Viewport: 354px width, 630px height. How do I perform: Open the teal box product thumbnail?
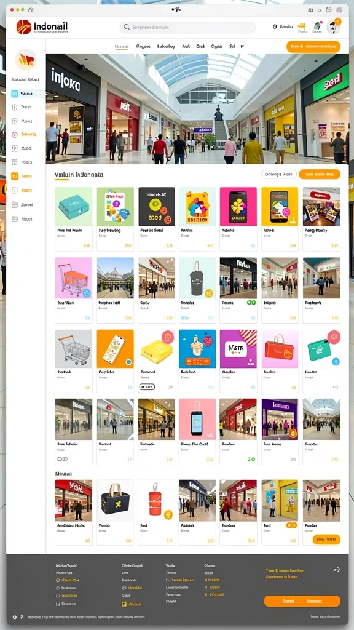click(x=74, y=207)
